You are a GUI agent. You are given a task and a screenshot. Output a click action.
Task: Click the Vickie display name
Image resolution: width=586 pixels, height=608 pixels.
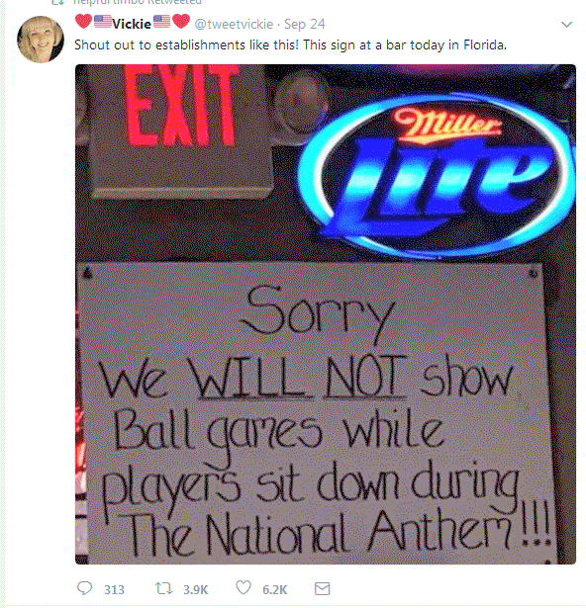(132, 24)
